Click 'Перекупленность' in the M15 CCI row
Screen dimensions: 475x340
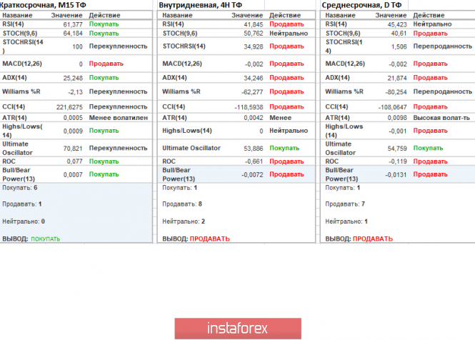118,107
